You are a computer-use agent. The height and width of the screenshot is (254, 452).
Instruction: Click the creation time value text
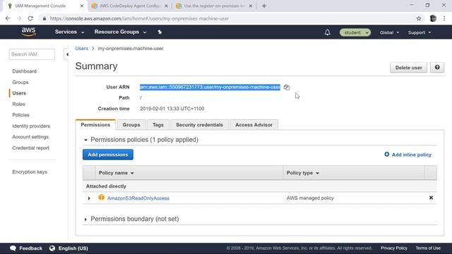[x=172, y=109]
